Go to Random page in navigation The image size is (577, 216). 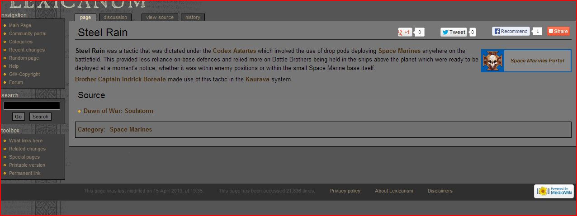[x=24, y=58]
